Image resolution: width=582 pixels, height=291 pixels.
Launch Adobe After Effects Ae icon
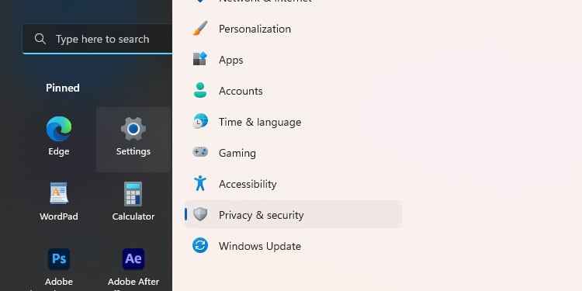click(133, 258)
